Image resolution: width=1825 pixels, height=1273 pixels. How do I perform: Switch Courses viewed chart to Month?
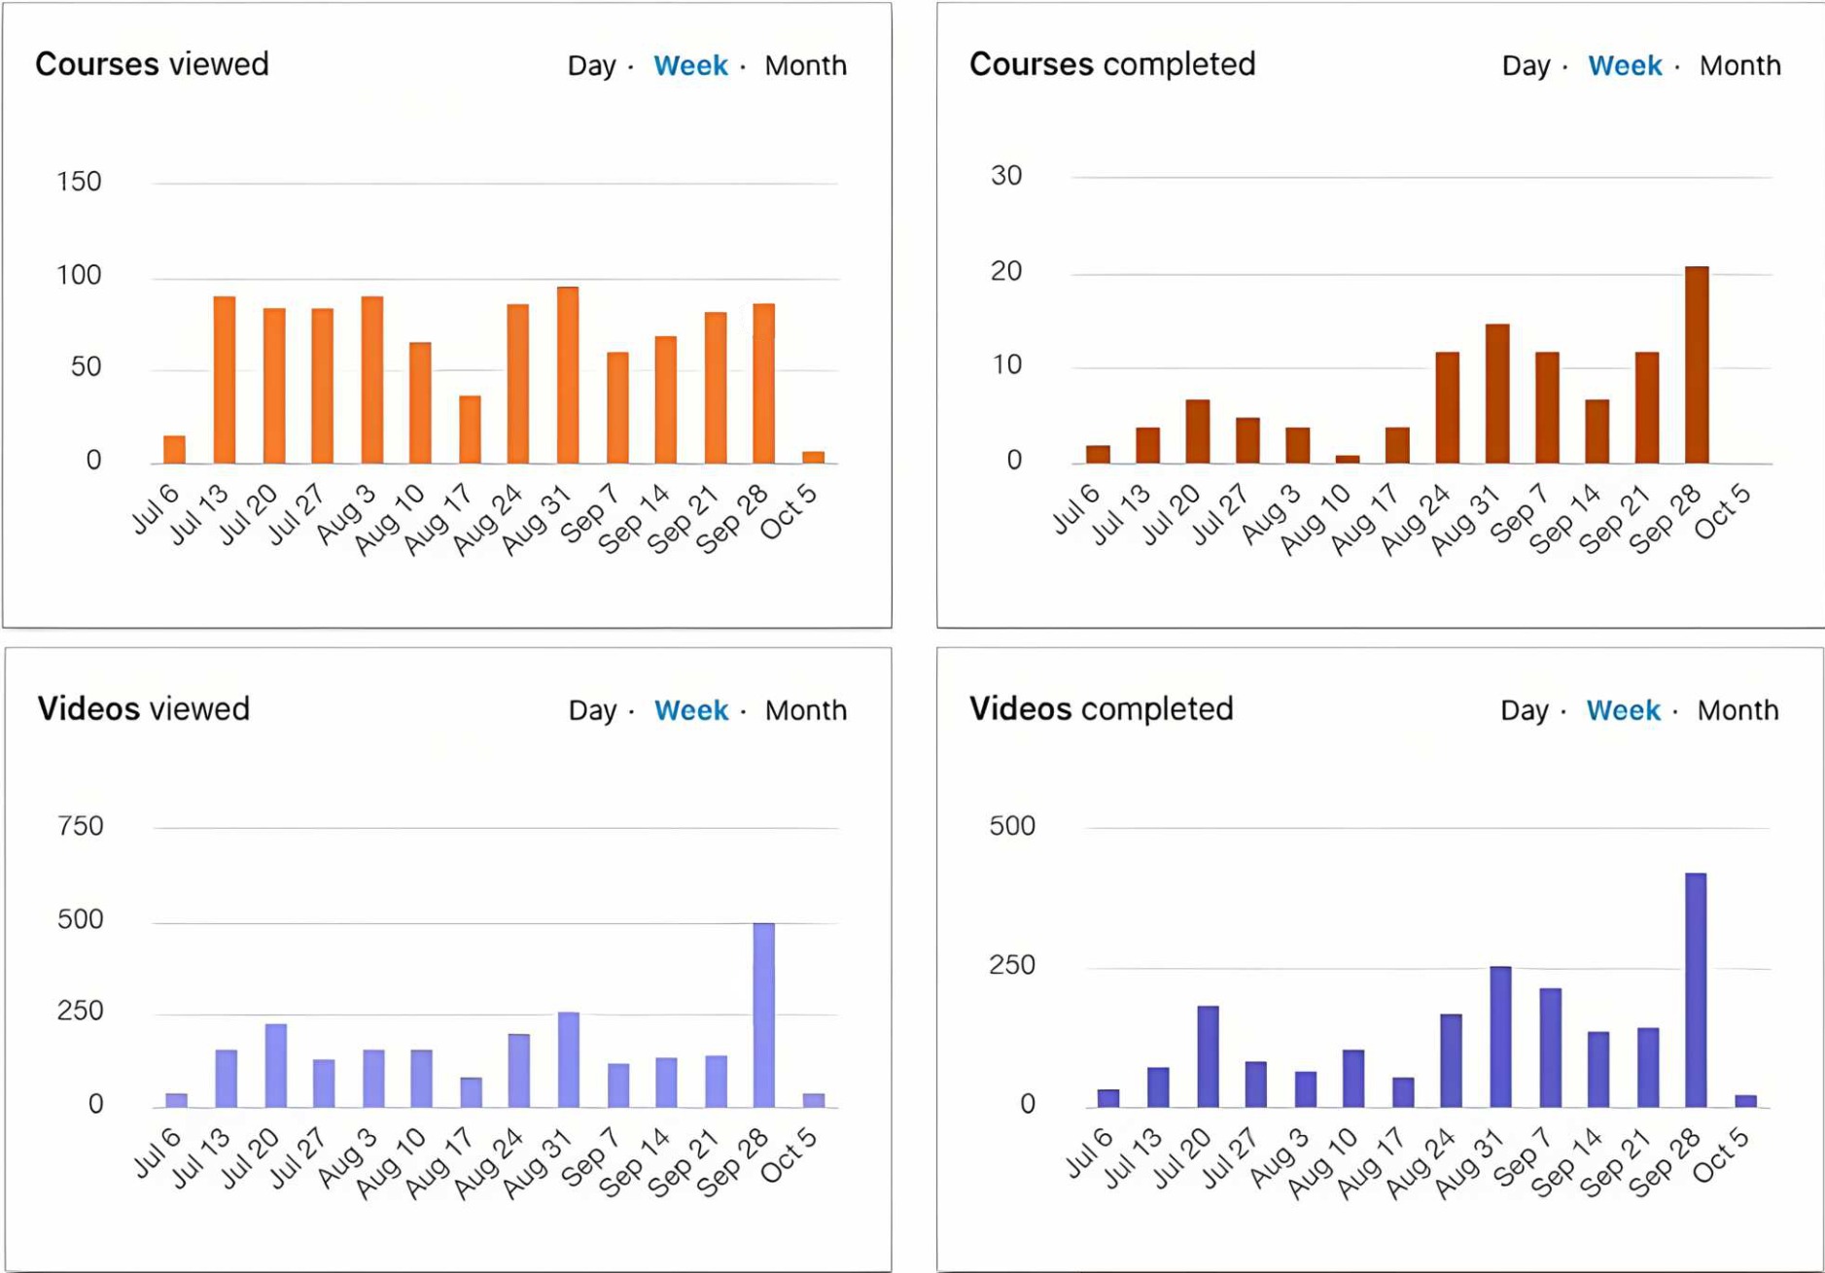805,66
